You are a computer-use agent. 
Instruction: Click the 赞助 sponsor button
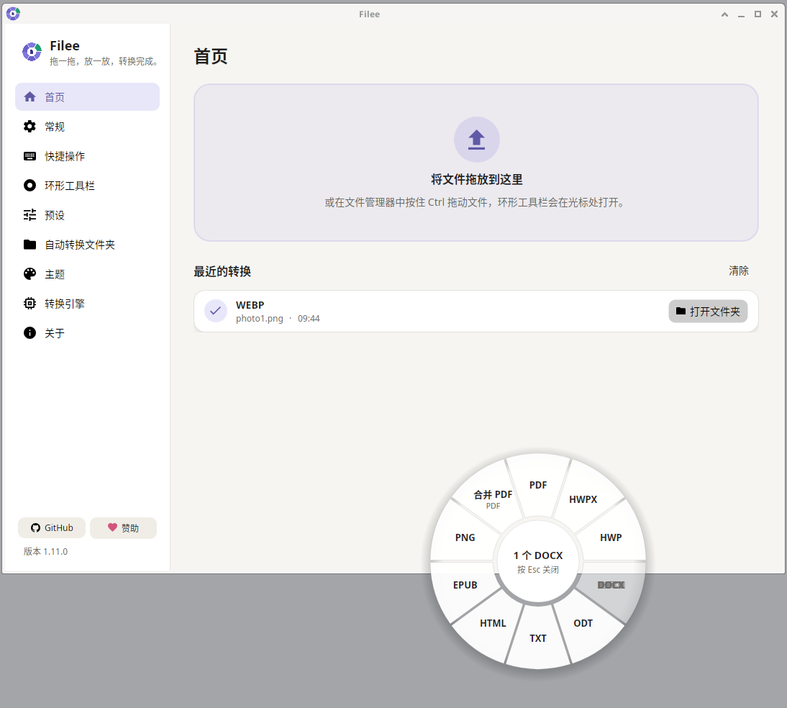pyautogui.click(x=123, y=527)
